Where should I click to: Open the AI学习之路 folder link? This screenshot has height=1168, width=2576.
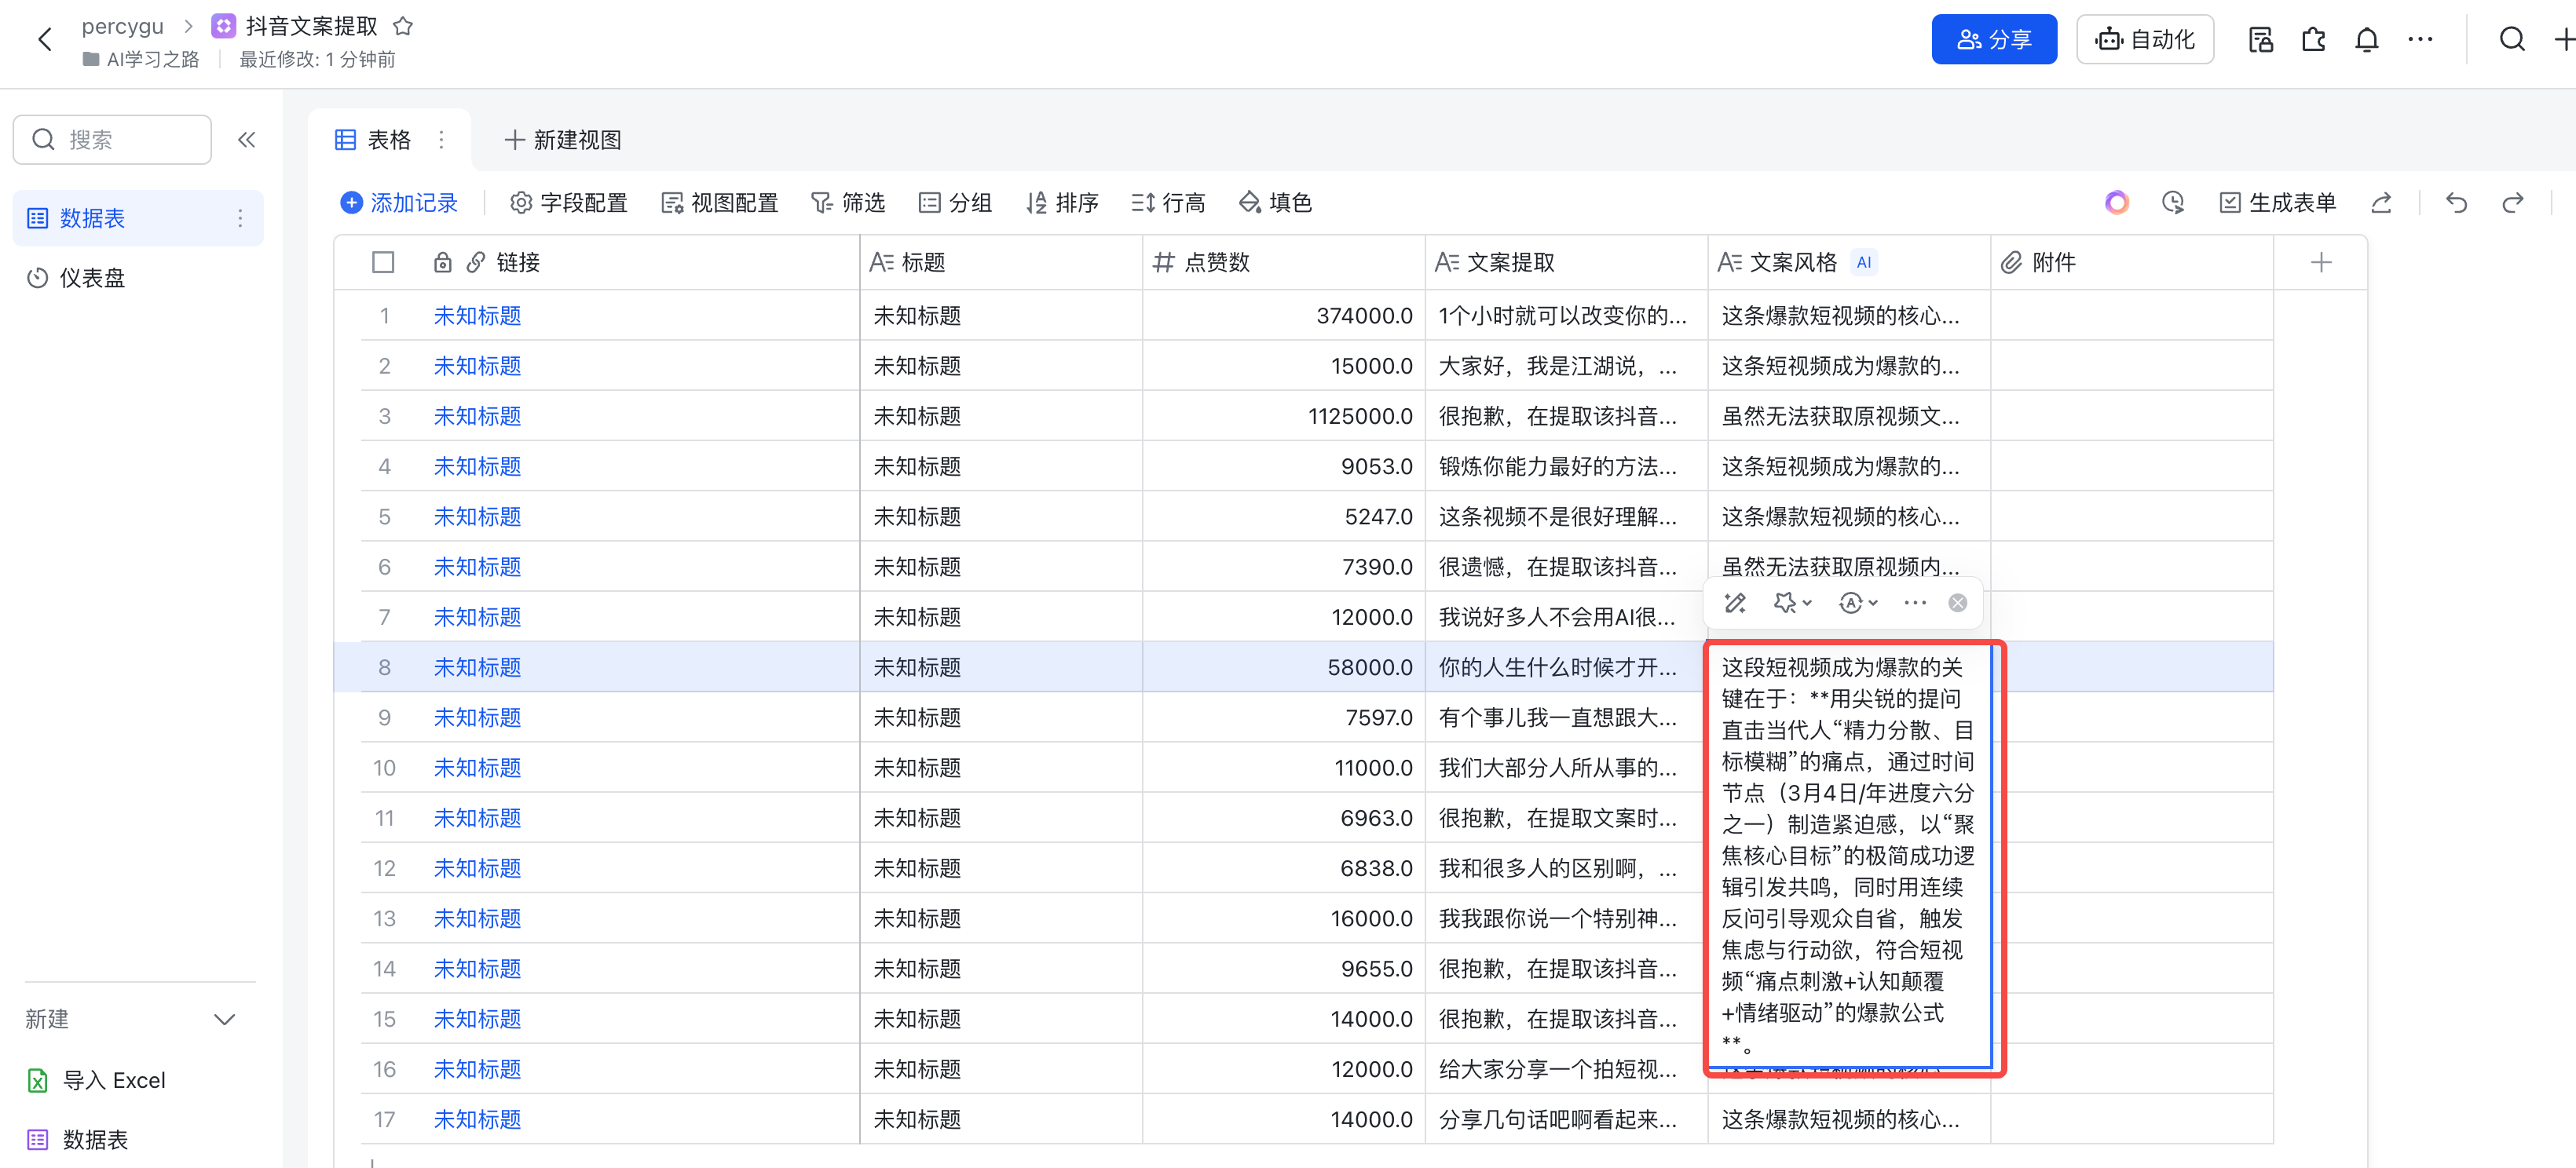[141, 59]
